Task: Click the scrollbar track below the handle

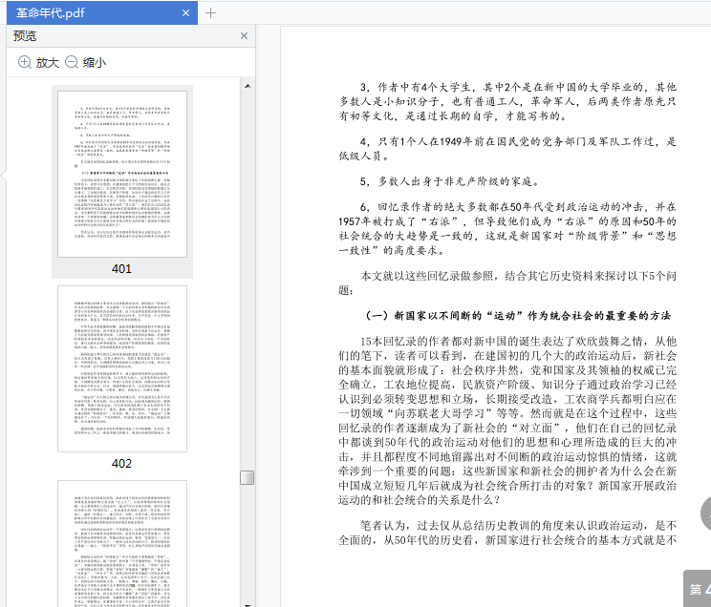Action: point(247,544)
